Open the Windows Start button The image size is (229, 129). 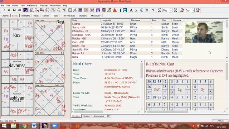(x=4, y=126)
